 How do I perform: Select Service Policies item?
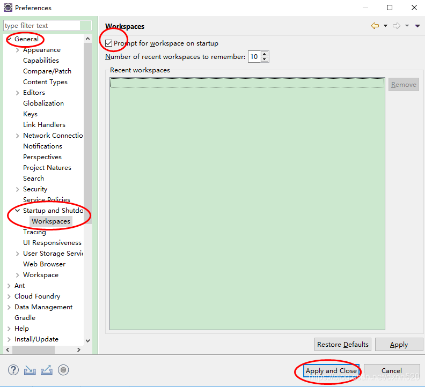[47, 200]
